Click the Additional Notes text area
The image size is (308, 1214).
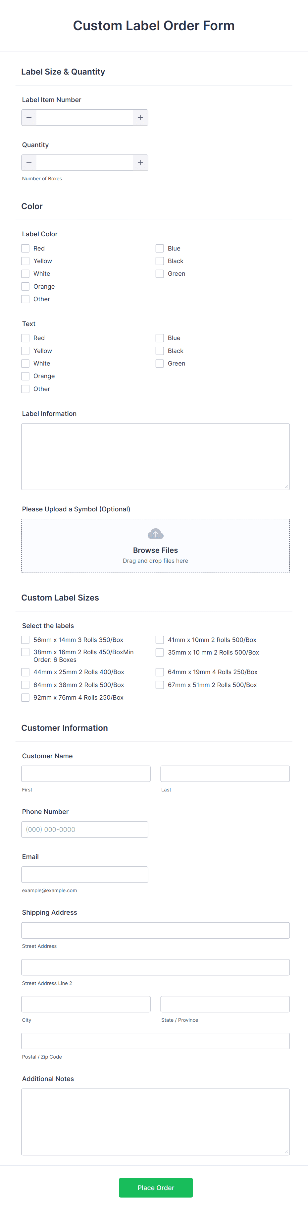tap(155, 1122)
